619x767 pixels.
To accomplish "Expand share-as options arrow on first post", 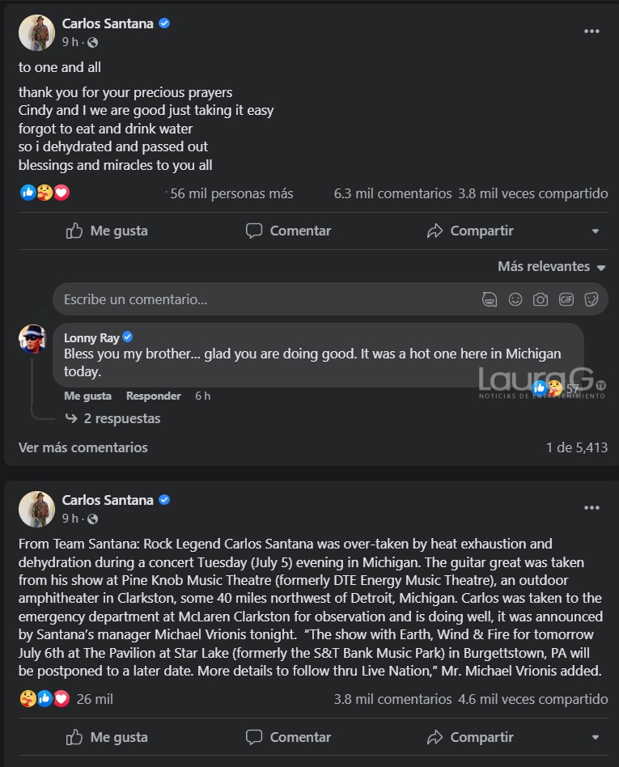I will tap(596, 231).
